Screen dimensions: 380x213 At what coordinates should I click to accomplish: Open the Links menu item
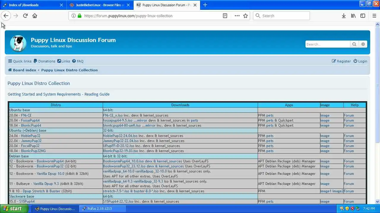pos(64,61)
